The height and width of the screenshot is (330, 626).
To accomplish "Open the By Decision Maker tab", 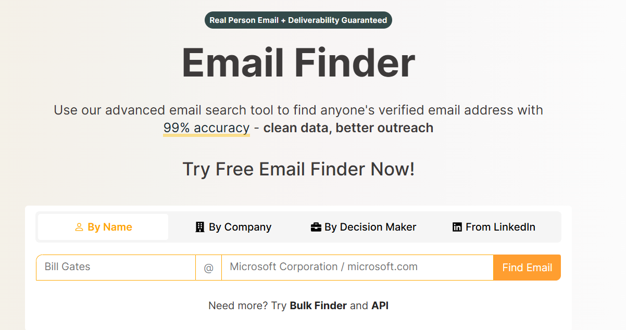I will pyautogui.click(x=362, y=226).
